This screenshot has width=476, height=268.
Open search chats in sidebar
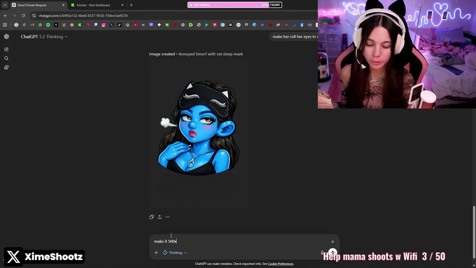6,58
